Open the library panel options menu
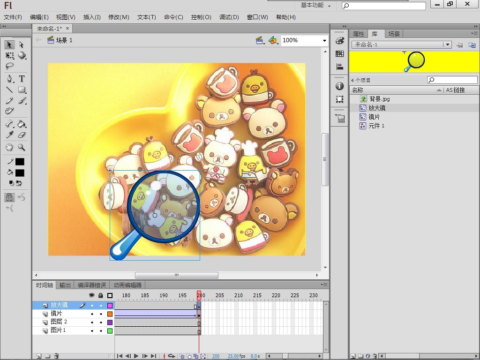The image size is (480, 360). [474, 33]
